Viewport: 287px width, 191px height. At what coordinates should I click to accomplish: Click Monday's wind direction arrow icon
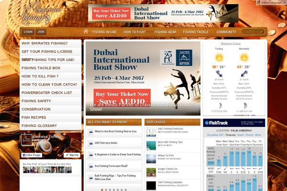244,74
